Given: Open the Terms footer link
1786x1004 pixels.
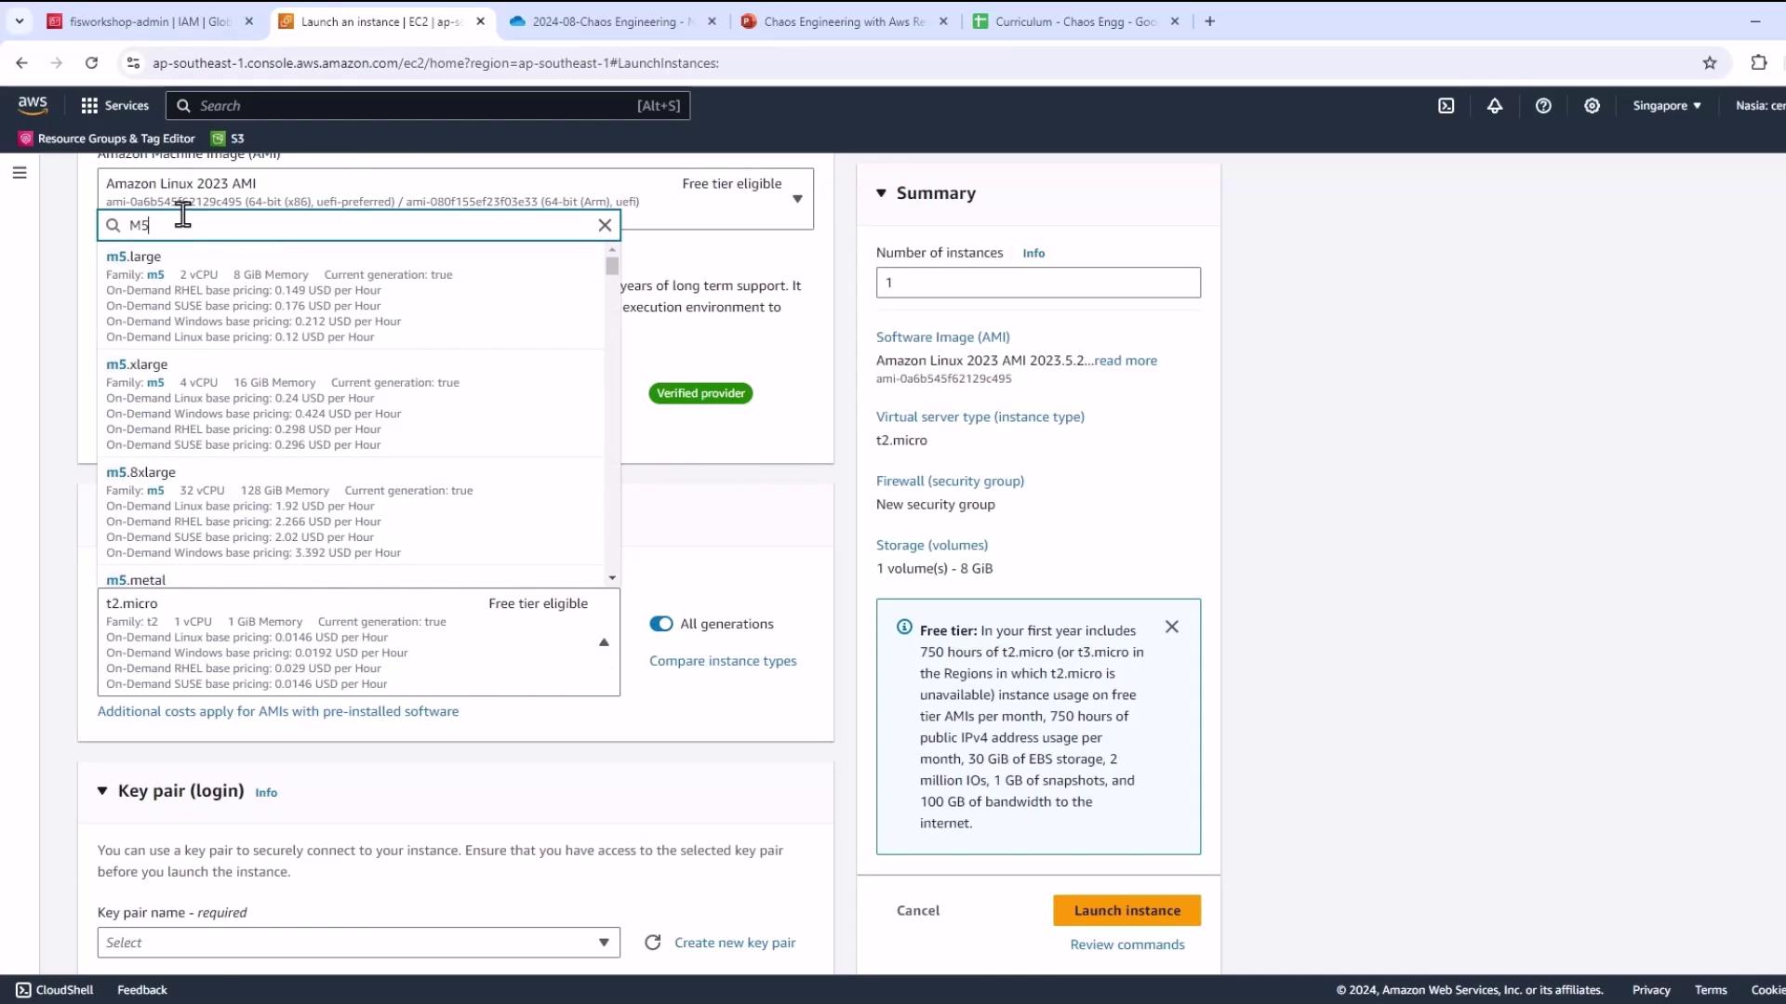Looking at the screenshot, I should [1711, 990].
